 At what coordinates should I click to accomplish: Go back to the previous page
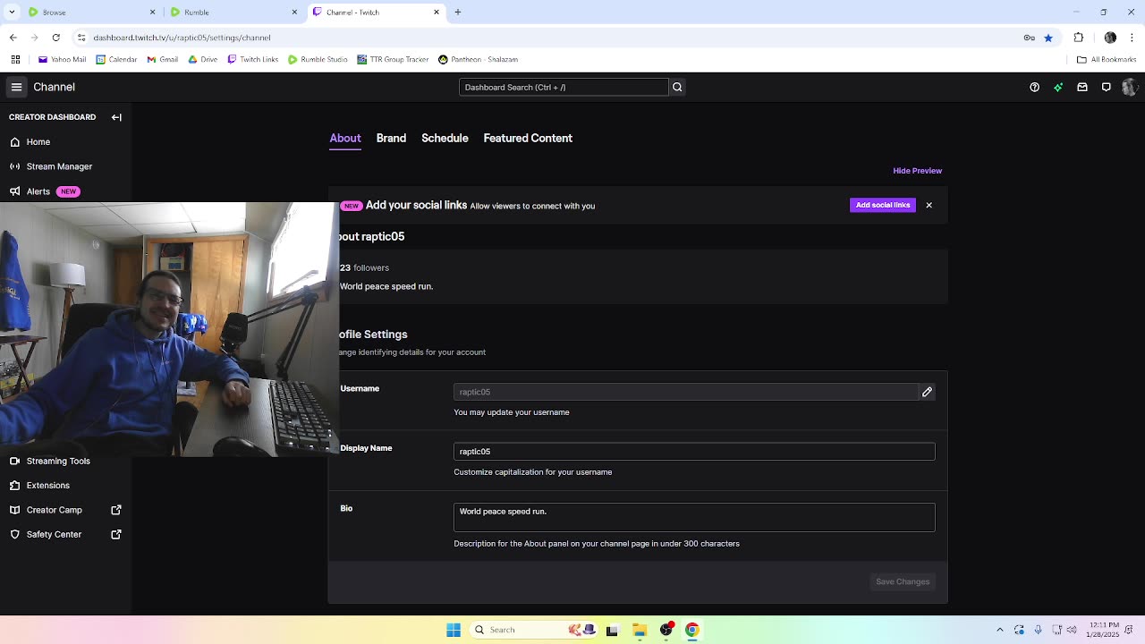point(13,38)
